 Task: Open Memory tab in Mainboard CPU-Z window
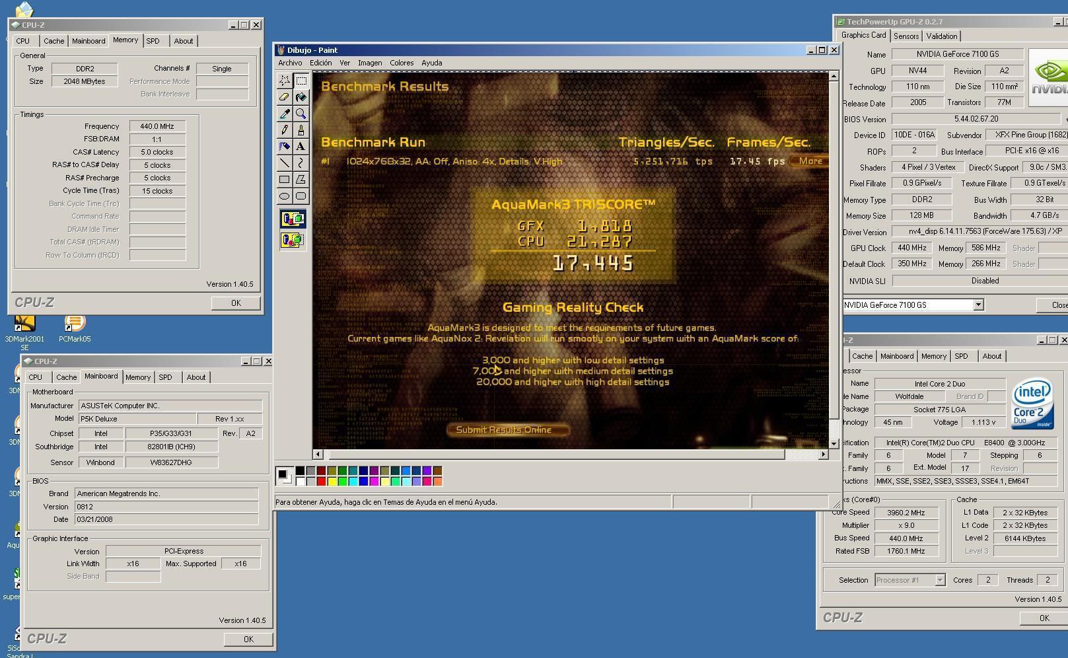click(138, 377)
